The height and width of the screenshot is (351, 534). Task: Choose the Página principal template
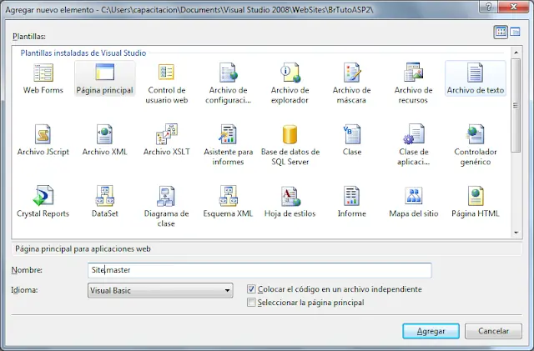pos(105,78)
